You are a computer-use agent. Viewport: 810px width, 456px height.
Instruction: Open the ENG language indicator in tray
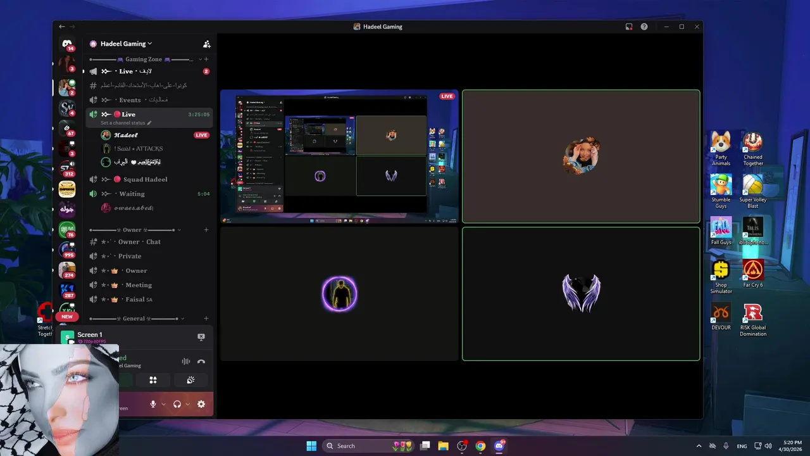(742, 446)
